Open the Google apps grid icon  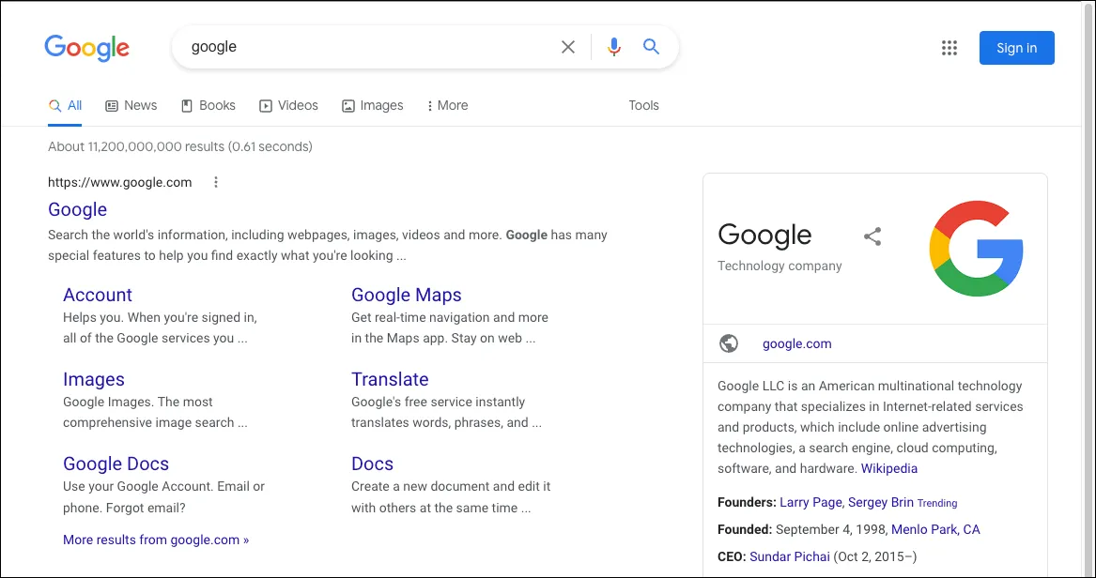pyautogui.click(x=949, y=48)
